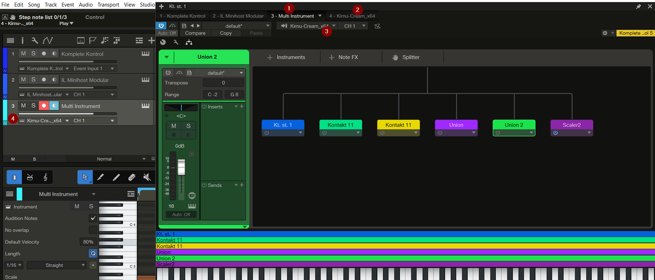Show routing view icon in plugin window
The width and height of the screenshot is (655, 280).
(x=189, y=42)
